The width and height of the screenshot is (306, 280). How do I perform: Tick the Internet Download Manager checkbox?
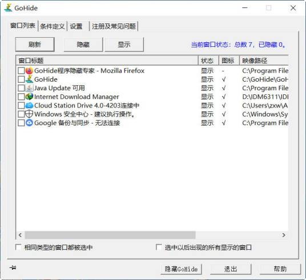(21, 97)
